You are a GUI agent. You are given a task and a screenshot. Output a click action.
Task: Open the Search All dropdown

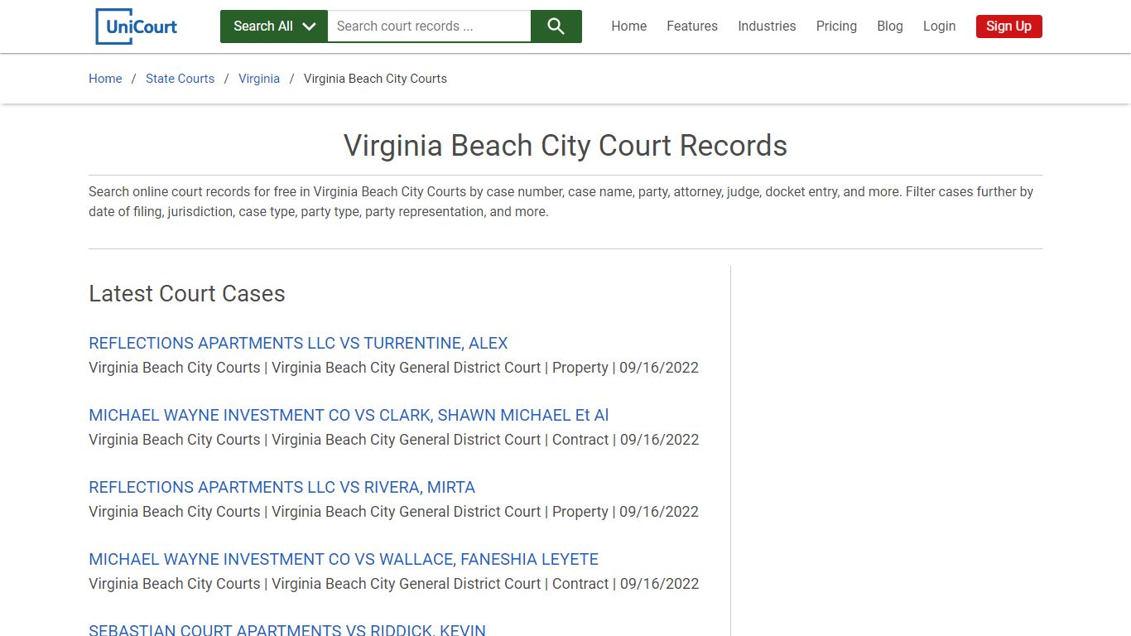[274, 26]
